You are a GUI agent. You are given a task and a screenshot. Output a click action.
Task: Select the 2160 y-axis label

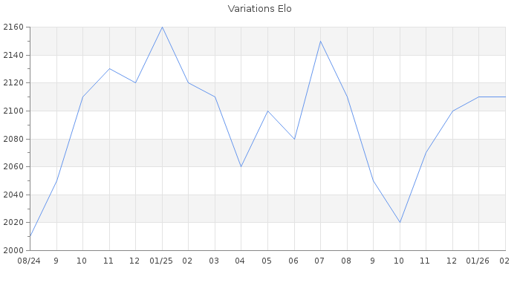13,27
